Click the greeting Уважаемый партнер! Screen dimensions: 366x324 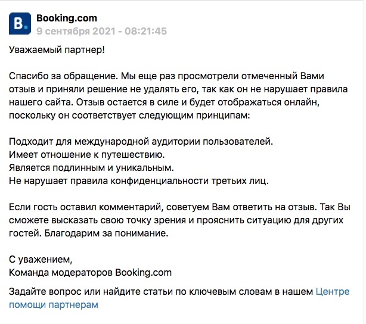click(x=57, y=50)
